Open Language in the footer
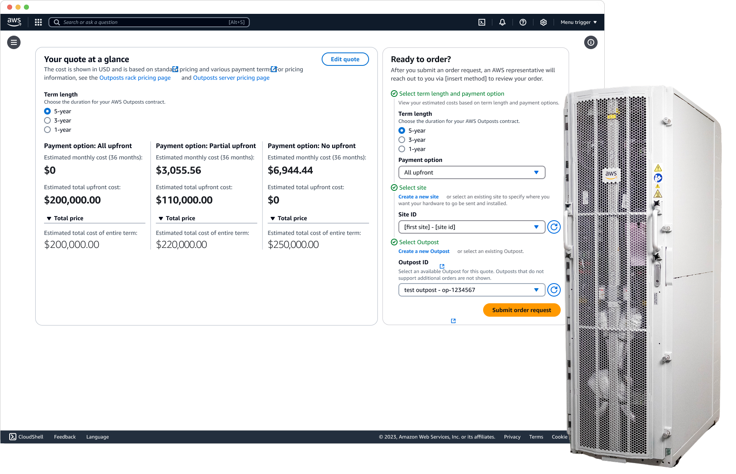 coord(98,437)
